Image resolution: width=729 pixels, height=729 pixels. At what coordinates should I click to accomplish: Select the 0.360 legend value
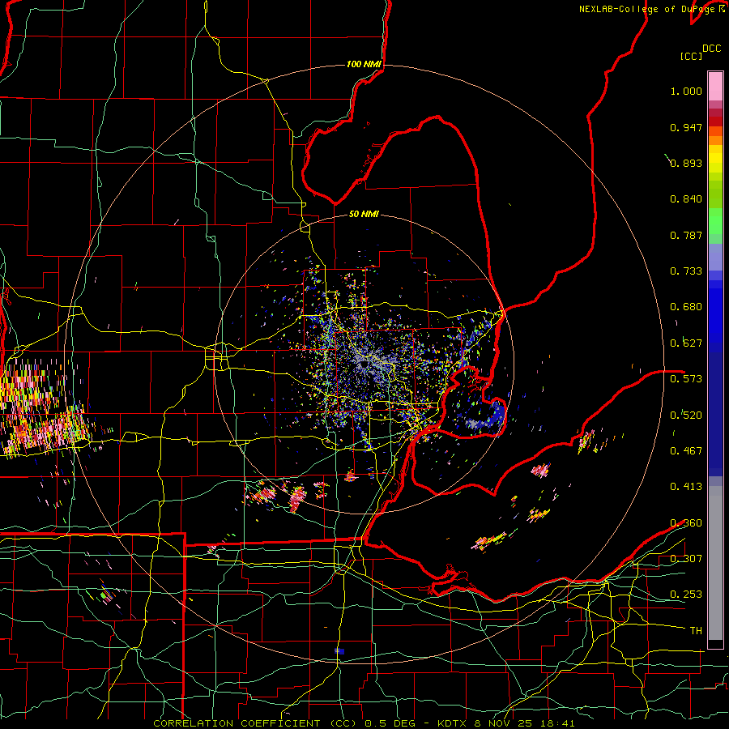(686, 523)
